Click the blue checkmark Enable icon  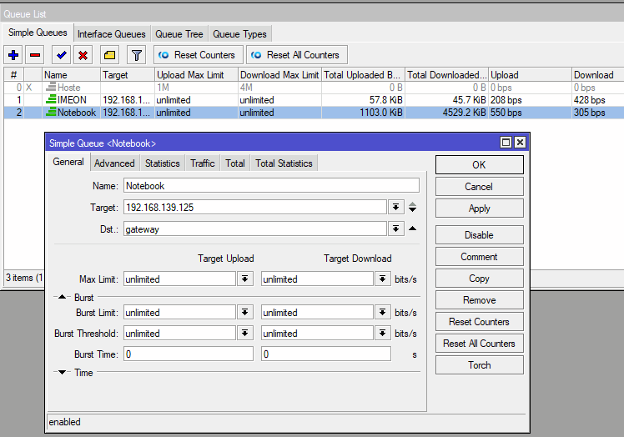point(61,55)
